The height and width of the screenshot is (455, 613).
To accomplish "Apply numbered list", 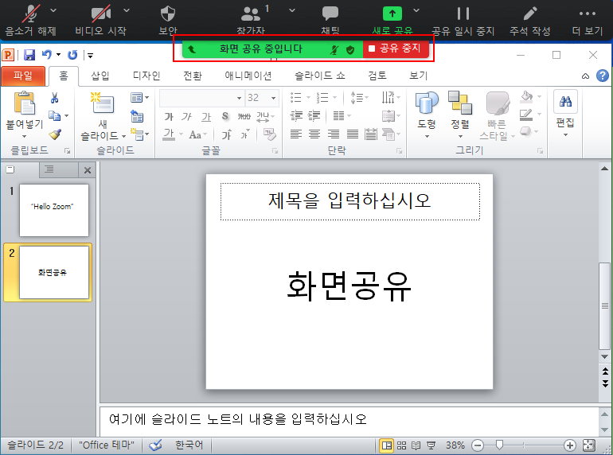I will [322, 98].
